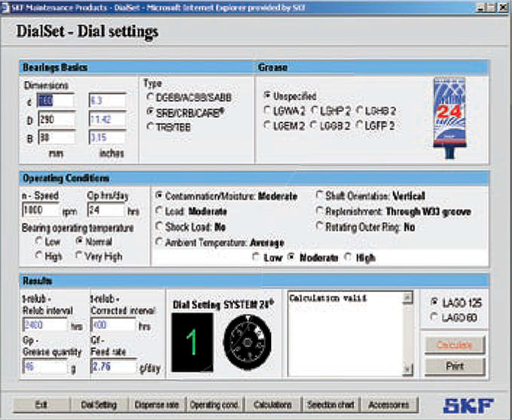Click the width B mm field
The height and width of the screenshot is (420, 512).
(x=56, y=138)
